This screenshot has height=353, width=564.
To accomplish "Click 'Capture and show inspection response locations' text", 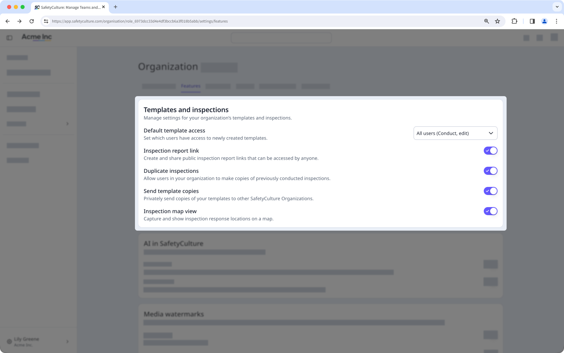I will [x=208, y=219].
